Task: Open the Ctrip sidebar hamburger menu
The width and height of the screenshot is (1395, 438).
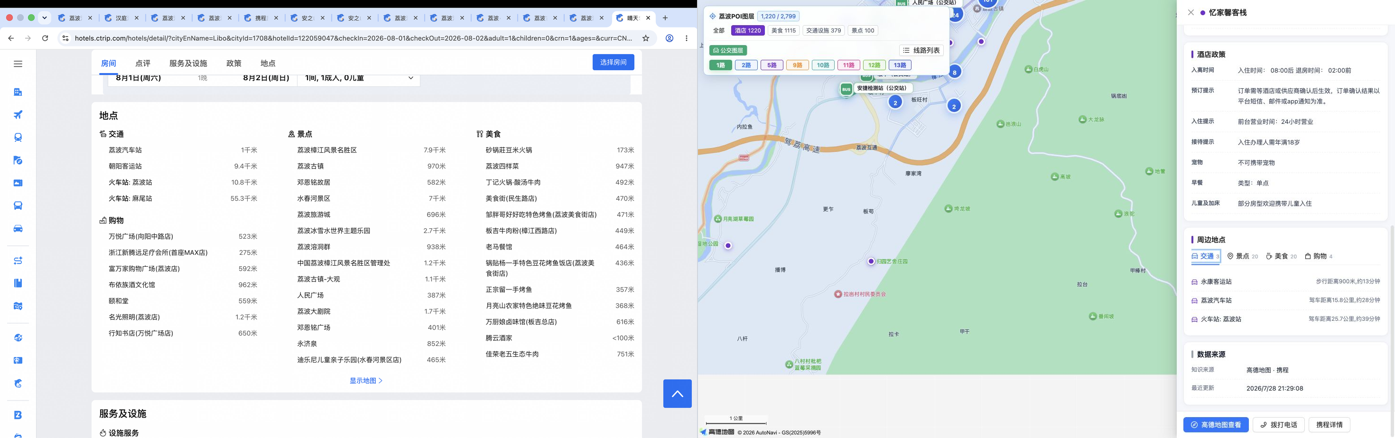Action: tap(18, 64)
